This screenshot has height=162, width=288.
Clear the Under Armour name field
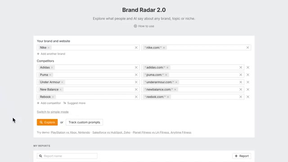(136, 82)
